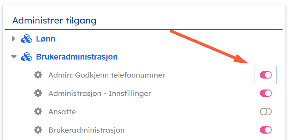Select the gray Brukeradministrasjon sub-item label

click(x=86, y=130)
